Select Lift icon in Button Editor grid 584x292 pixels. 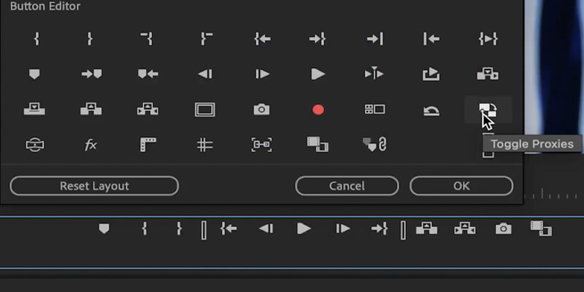[91, 109]
